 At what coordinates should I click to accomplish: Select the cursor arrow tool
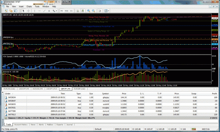point(24,11)
